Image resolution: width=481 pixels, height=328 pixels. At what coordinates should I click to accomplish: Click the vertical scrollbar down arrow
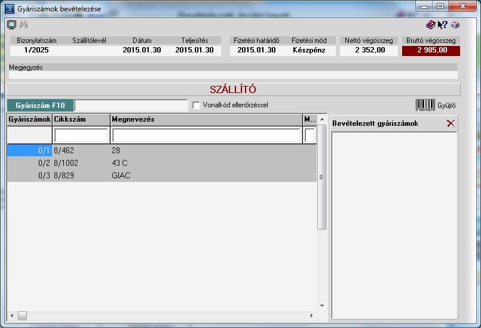coord(322,306)
